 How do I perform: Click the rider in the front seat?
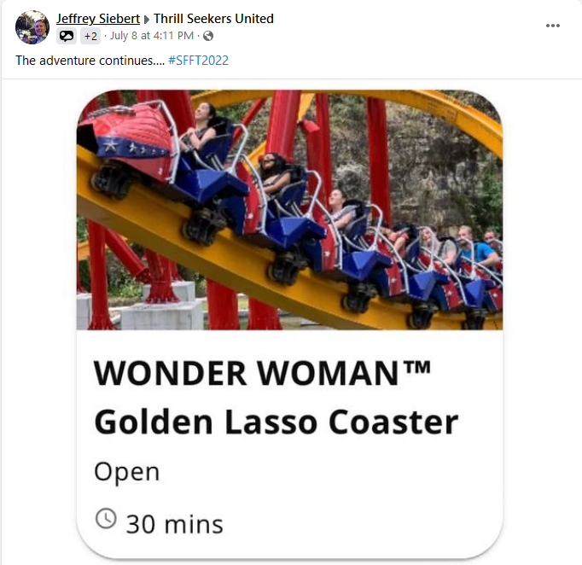[201, 130]
